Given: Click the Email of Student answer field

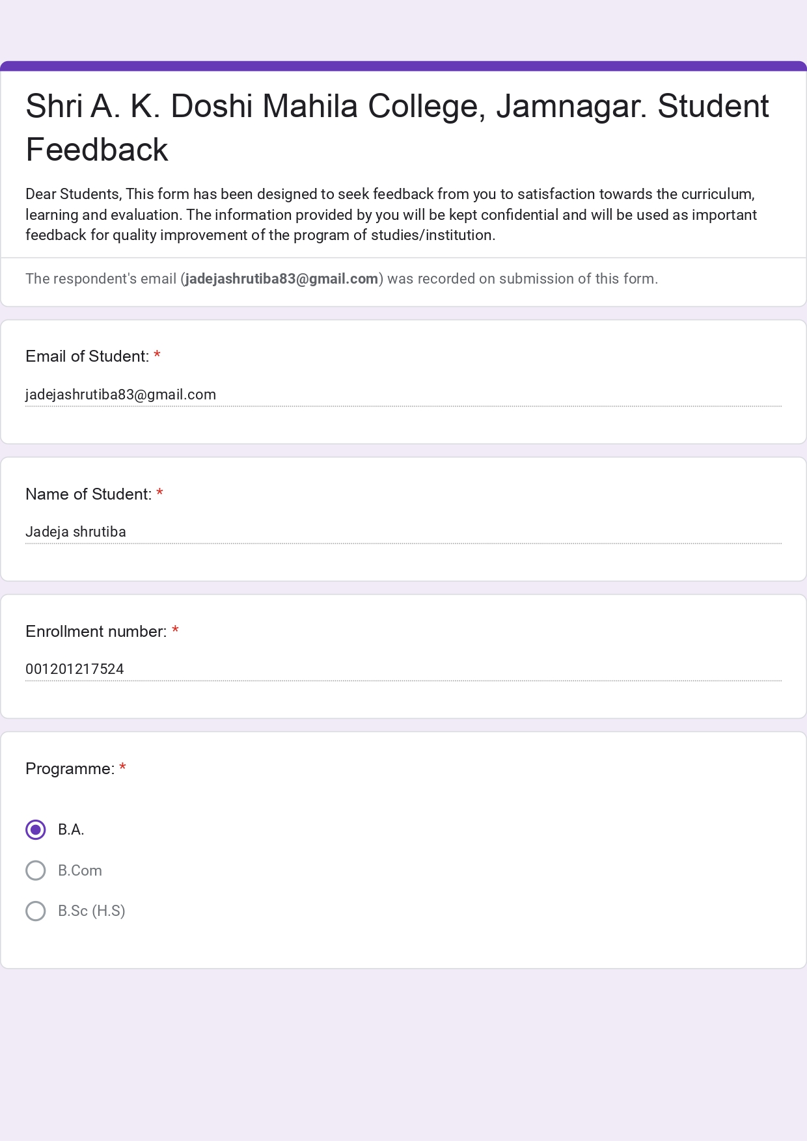Looking at the screenshot, I should click(403, 395).
